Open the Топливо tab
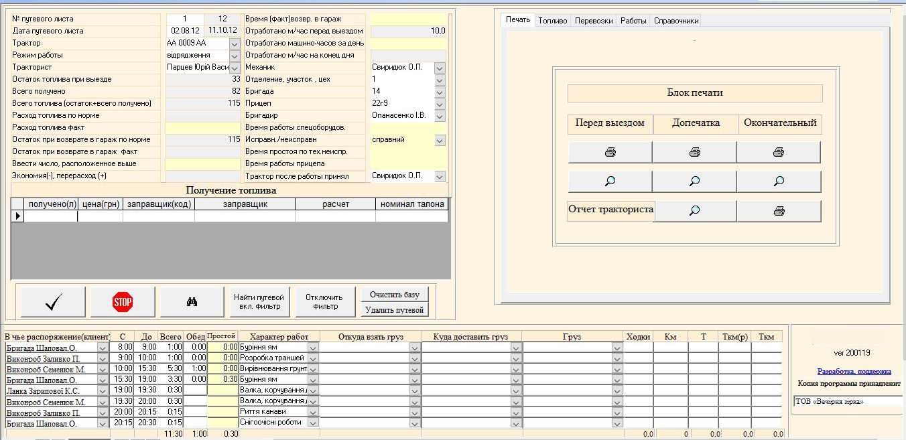The width and height of the screenshot is (906, 440). (553, 21)
